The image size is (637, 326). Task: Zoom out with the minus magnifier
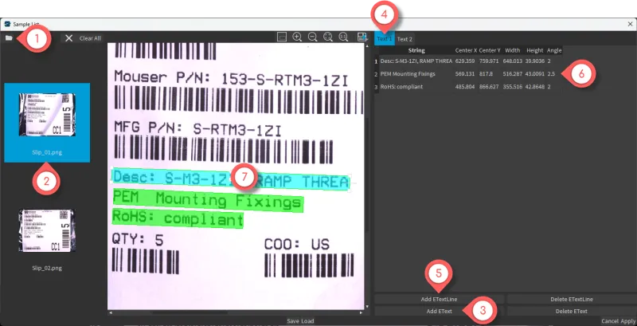(312, 37)
